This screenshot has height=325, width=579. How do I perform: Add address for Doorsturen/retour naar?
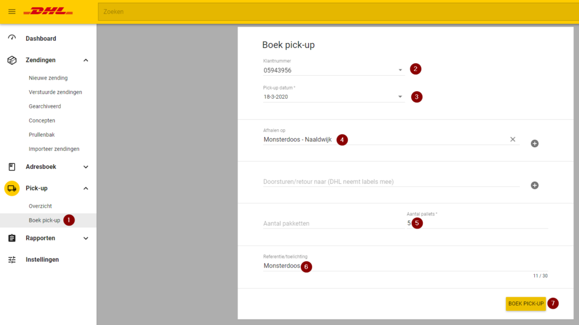534,185
